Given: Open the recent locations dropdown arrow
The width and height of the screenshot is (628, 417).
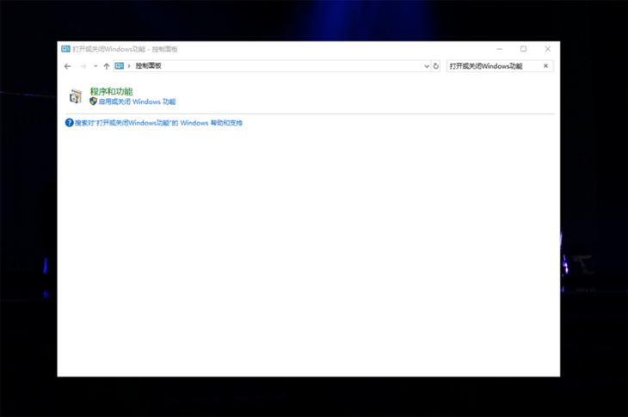Looking at the screenshot, I should pos(95,66).
